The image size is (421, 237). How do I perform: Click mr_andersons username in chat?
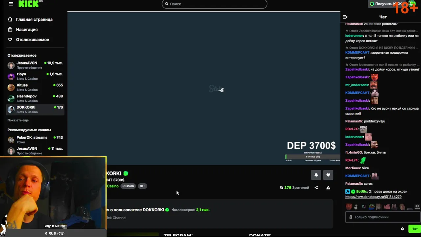[x=357, y=85]
